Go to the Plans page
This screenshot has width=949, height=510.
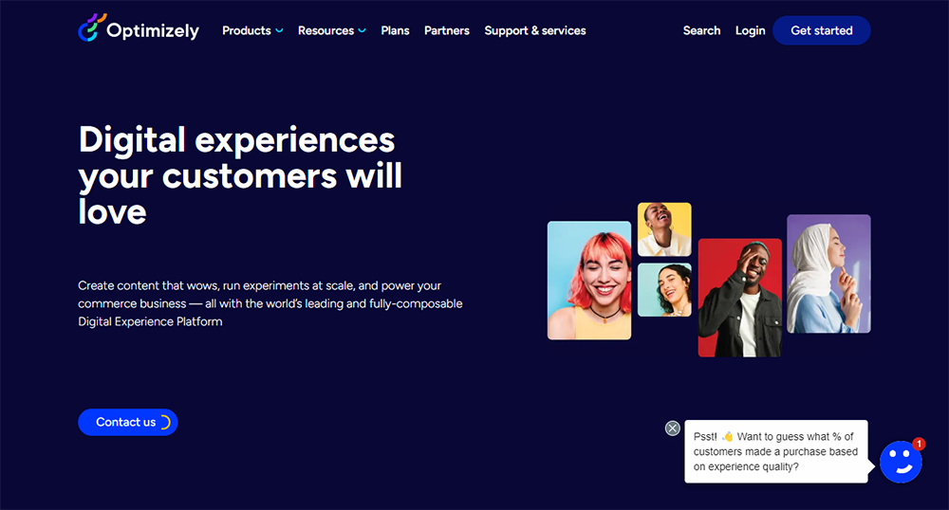395,30
